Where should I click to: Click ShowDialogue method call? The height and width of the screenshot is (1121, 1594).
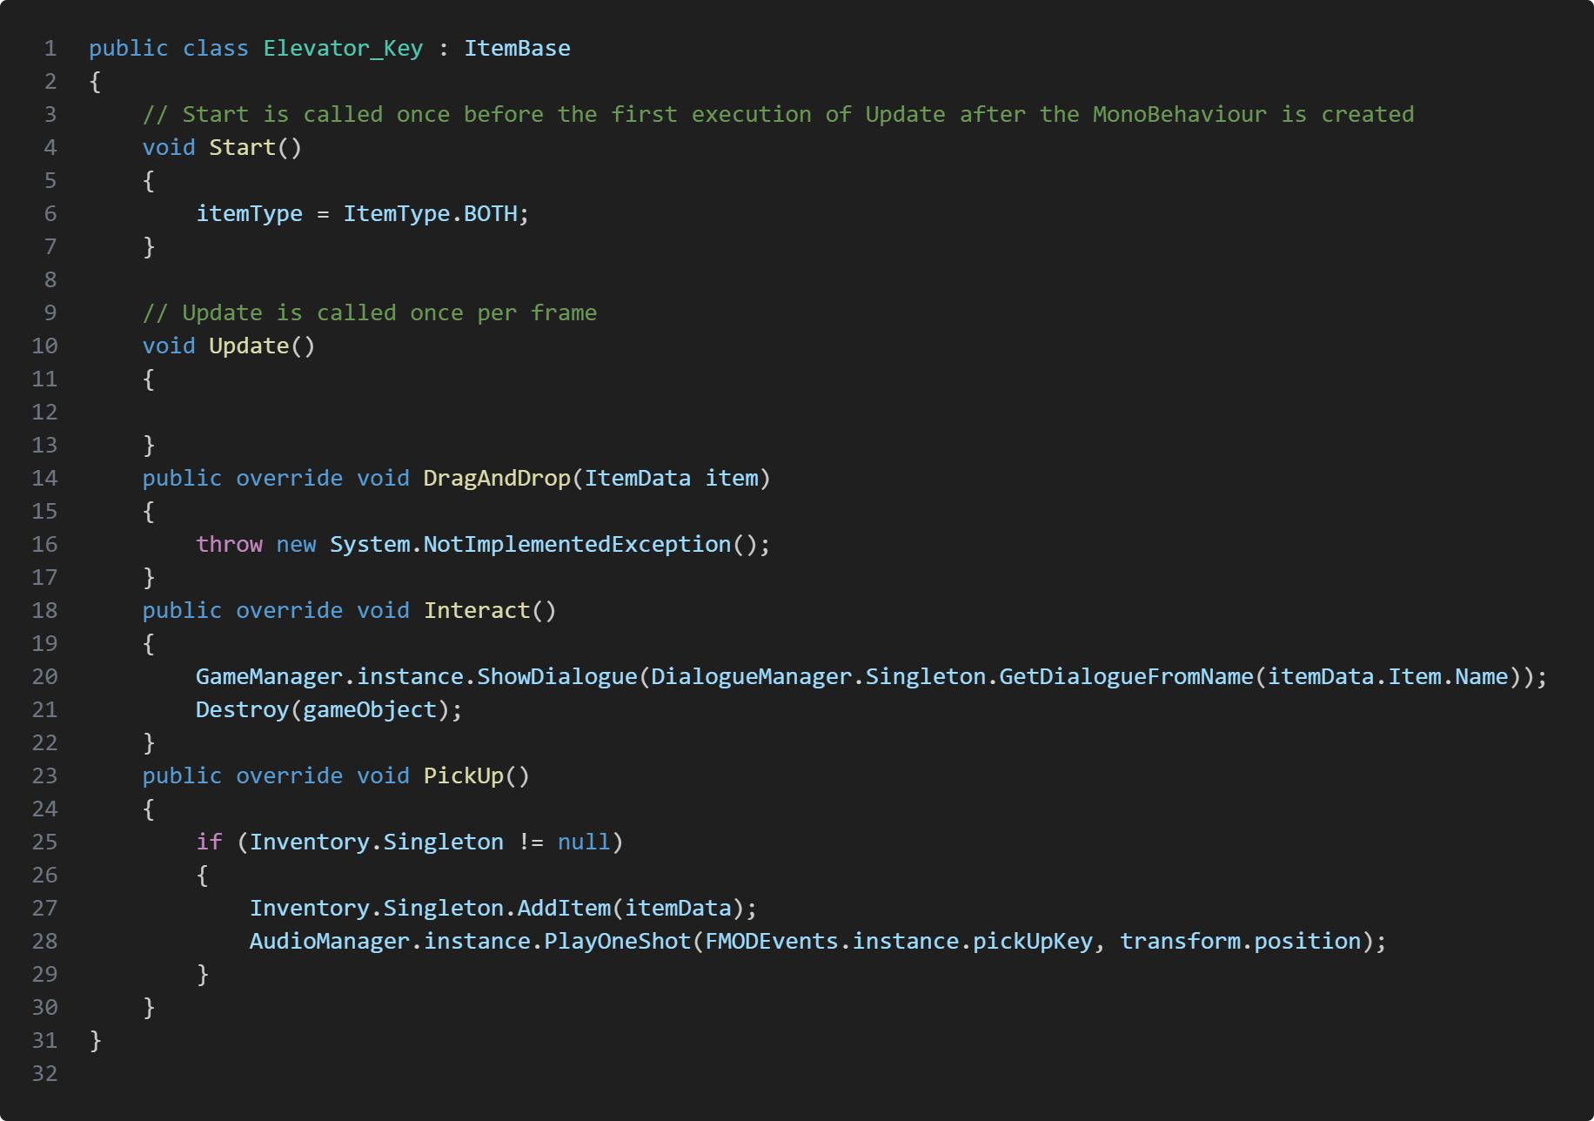point(557,677)
